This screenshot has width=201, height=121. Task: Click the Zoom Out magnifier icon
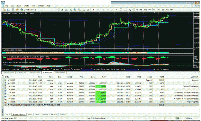click(79, 10)
